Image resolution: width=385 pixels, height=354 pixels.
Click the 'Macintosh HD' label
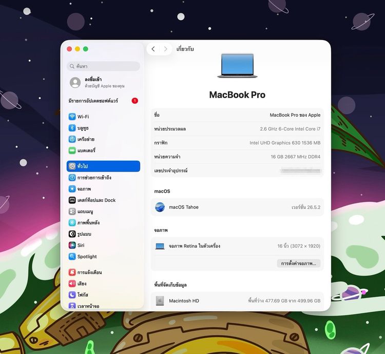(184, 301)
